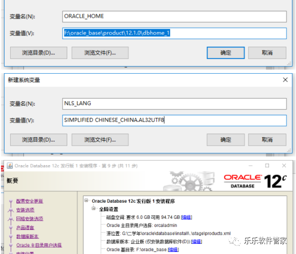Click 编辑 link next to 磁盘空间

pos(186,217)
